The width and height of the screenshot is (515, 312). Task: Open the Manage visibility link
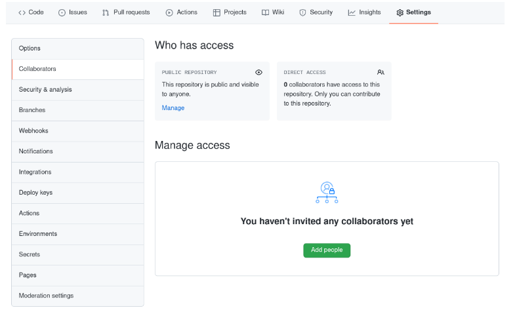tap(173, 107)
